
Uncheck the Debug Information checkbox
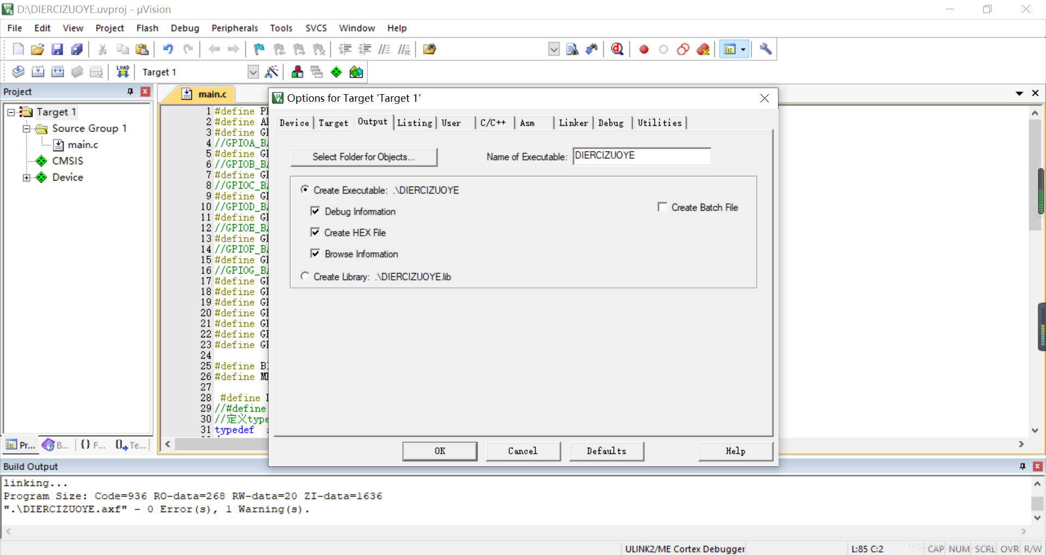coord(315,211)
